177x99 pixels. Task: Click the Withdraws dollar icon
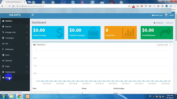(x=3, y=49)
